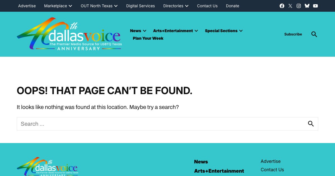Open the X (Twitter) social icon
Image resolution: width=335 pixels, height=176 pixels.
point(290,6)
